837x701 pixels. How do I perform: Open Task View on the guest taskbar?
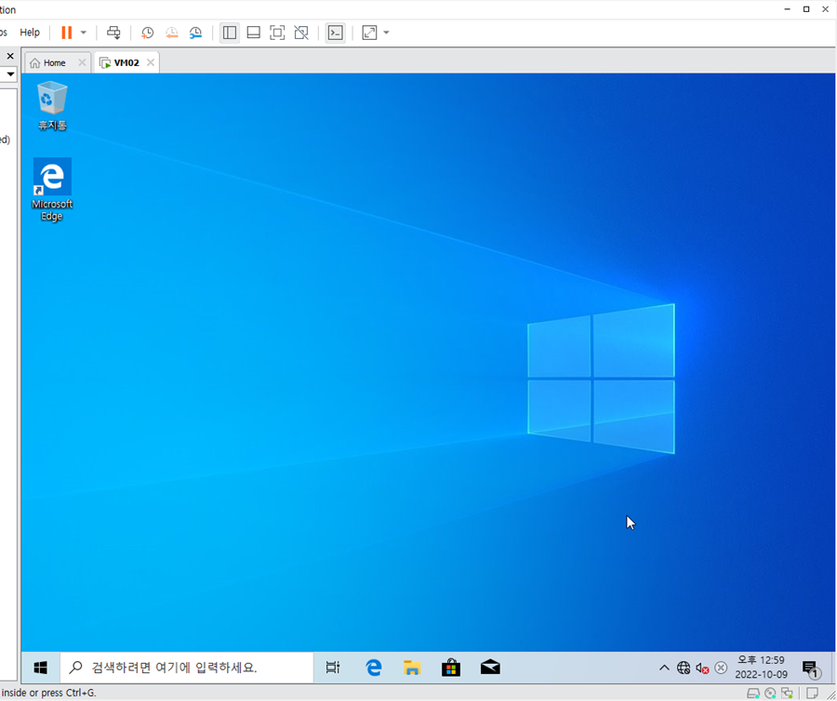coord(333,668)
